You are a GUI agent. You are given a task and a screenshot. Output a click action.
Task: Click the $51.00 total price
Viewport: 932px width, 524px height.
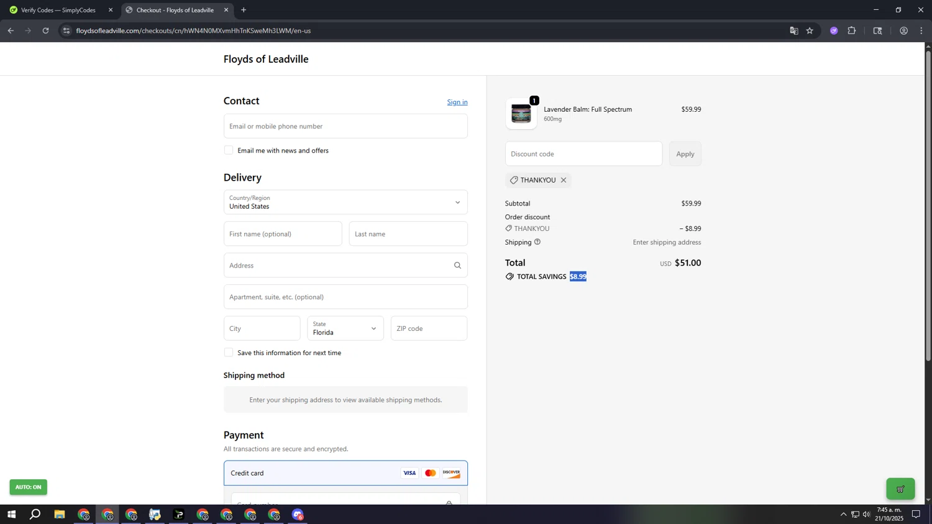[688, 263]
